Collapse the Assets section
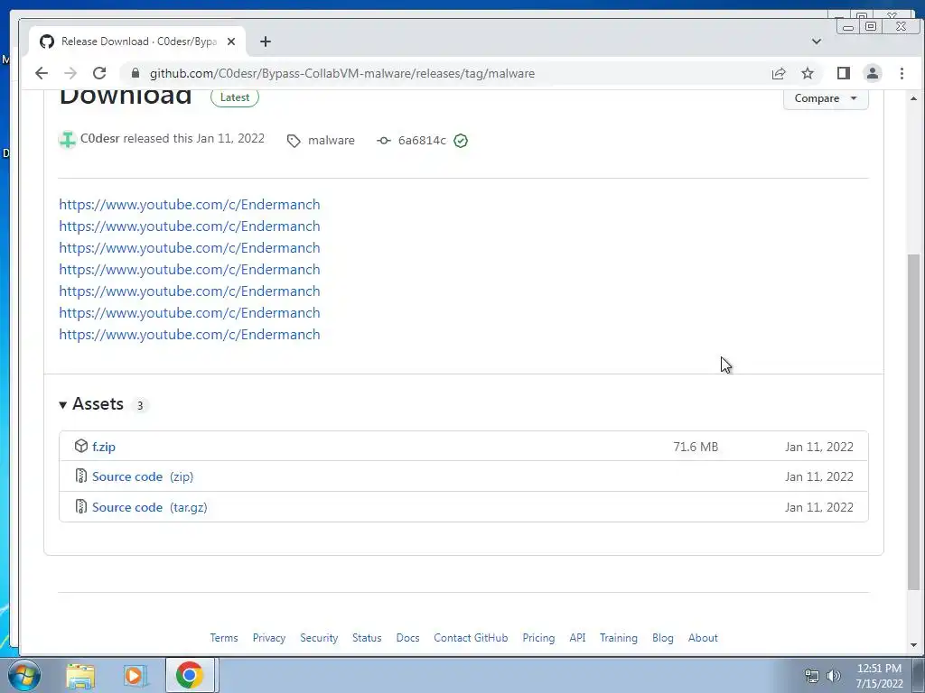This screenshot has height=693, width=925. pos(91,404)
